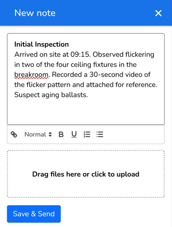Viewport: 172px width, 227px height.
Task: Open file picker via the upload drop zone
Action: click(x=86, y=174)
